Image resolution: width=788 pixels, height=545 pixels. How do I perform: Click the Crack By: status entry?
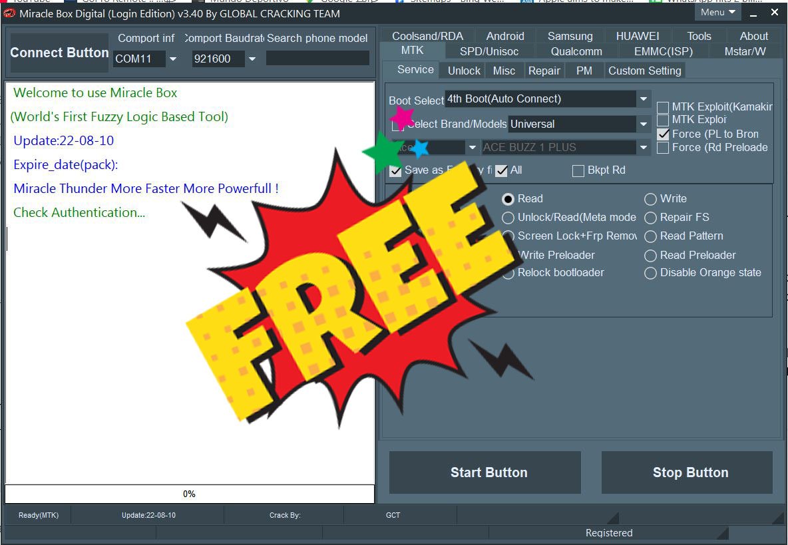point(285,515)
